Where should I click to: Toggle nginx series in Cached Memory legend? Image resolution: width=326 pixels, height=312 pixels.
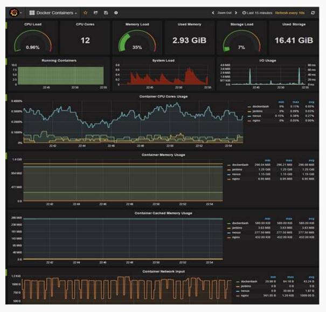point(236,237)
